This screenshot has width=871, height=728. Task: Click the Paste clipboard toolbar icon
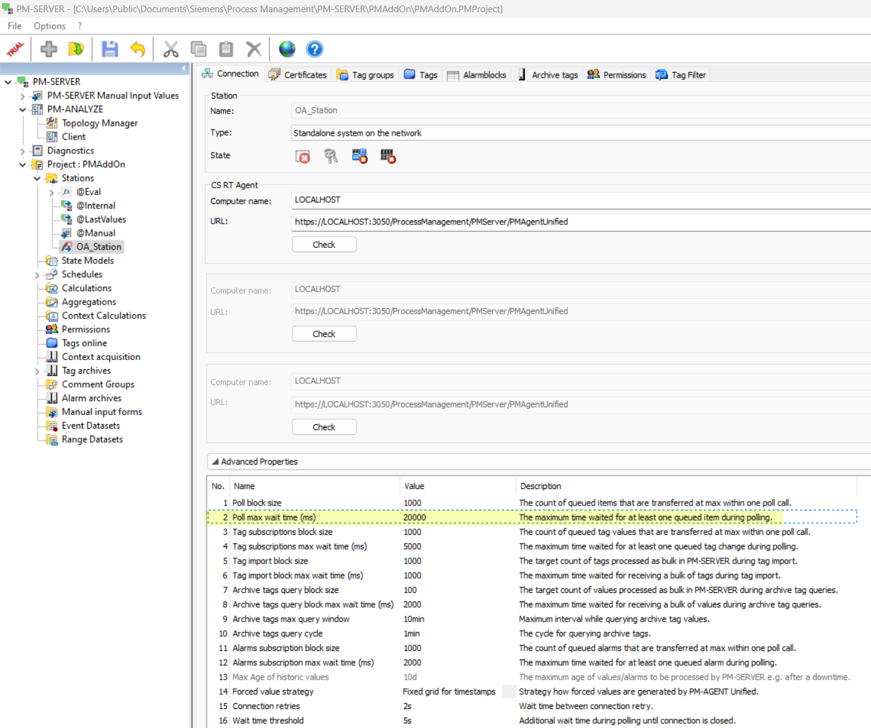[226, 49]
